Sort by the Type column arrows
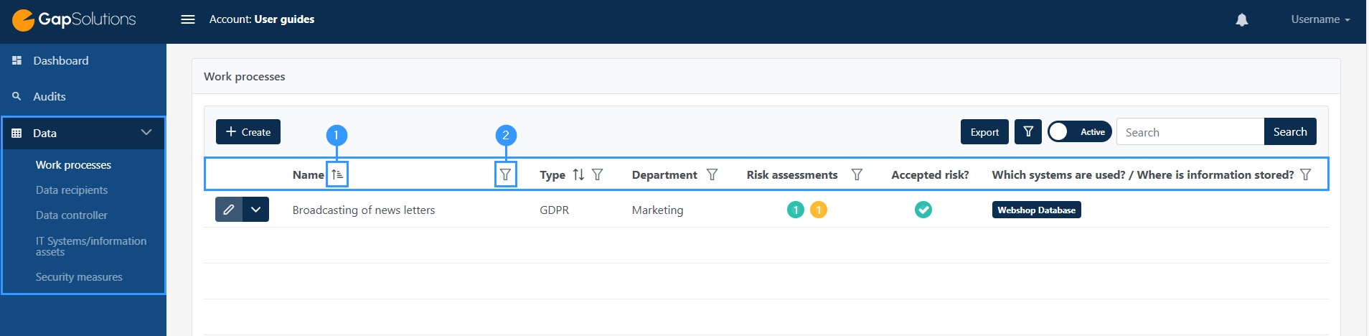1369x336 pixels. point(578,174)
